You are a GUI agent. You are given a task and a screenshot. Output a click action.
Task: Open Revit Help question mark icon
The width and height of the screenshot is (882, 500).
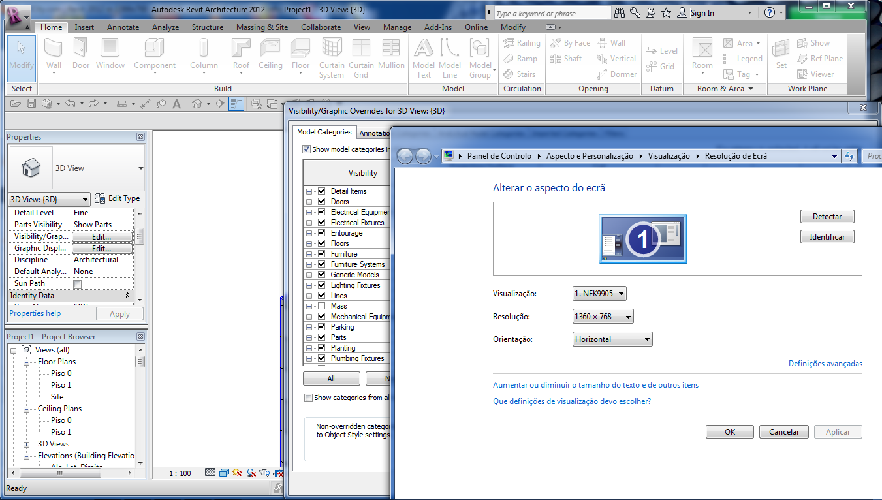[x=770, y=12]
